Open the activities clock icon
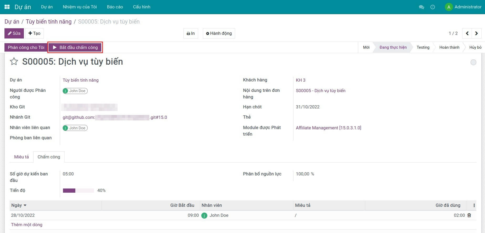This screenshot has height=233, width=485. [x=433, y=7]
